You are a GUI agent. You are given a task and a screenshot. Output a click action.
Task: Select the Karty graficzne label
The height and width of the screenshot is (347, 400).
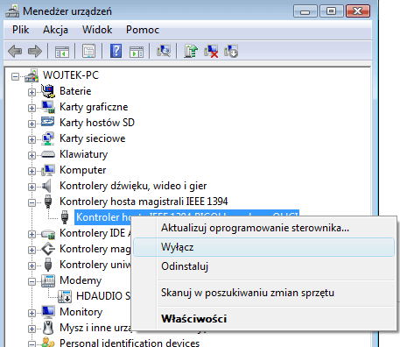point(94,107)
